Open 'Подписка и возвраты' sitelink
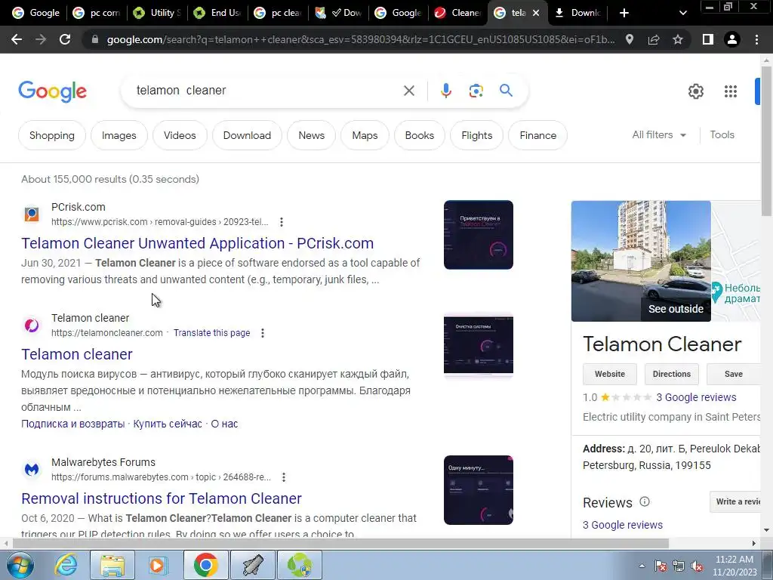This screenshot has height=580, width=773. tap(73, 424)
